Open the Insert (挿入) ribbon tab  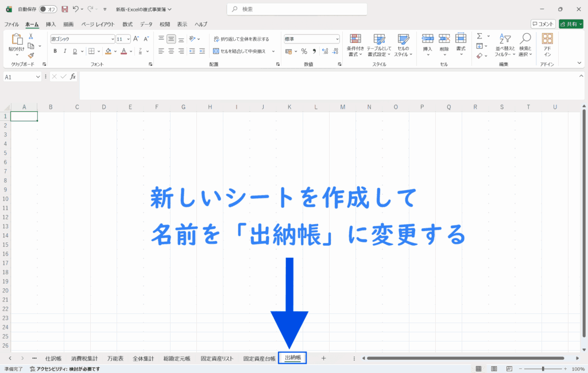tap(51, 24)
